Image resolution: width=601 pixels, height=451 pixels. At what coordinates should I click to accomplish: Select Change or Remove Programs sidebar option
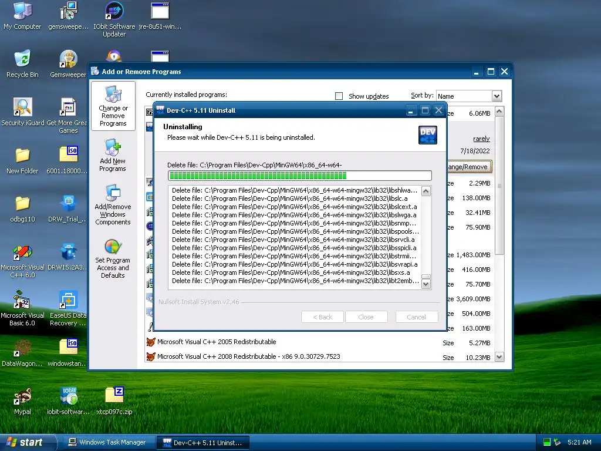point(113,106)
